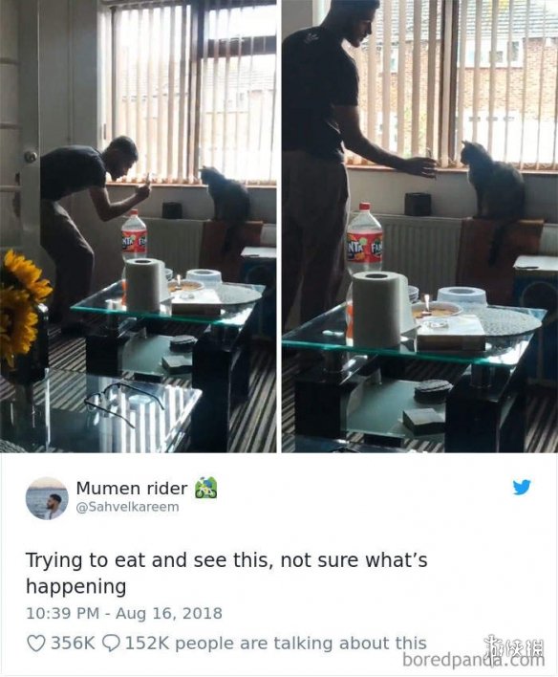Like the tweet with the heart icon

coord(35,644)
